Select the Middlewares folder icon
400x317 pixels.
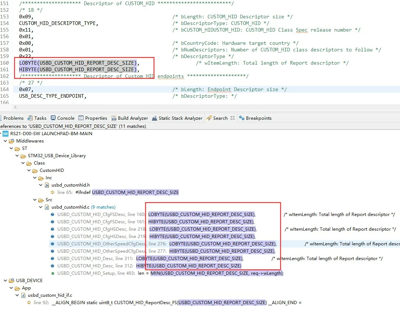tap(11, 141)
